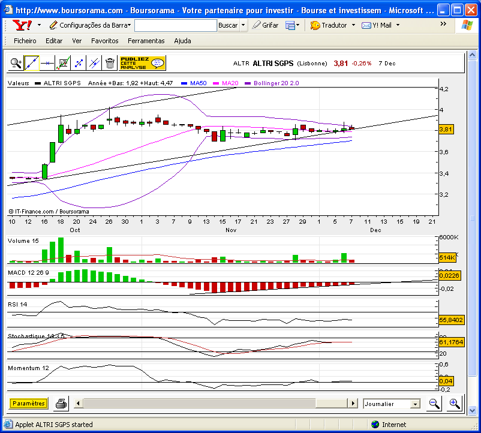Click the Momentum 12 panel label
The height and width of the screenshot is (433, 481).
coord(28,368)
